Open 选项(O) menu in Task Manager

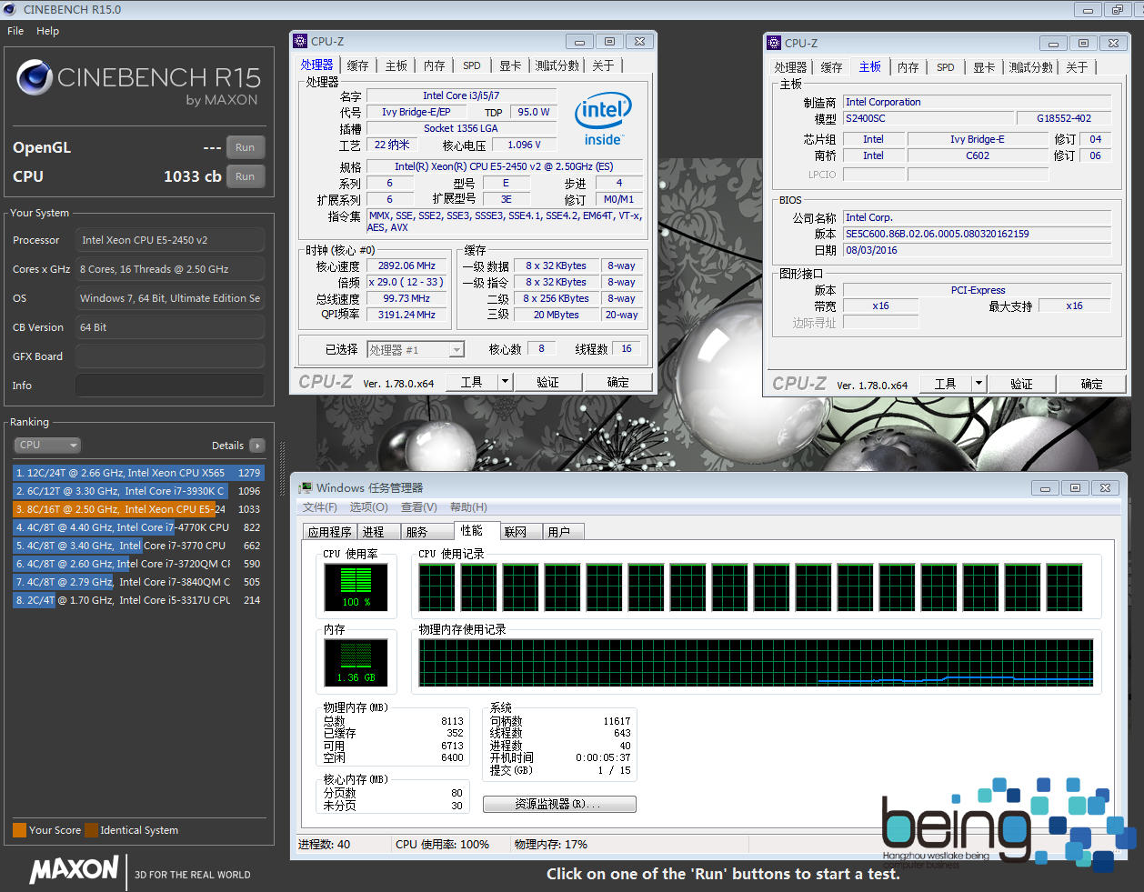pos(369,507)
